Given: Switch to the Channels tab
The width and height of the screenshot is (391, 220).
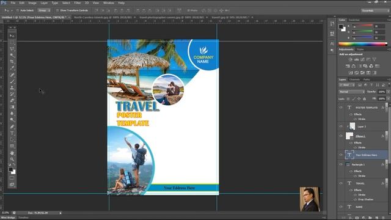Looking at the screenshot, I should (354, 79).
